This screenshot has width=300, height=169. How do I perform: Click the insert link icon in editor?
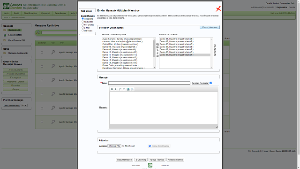pyautogui.click(x=128, y=89)
